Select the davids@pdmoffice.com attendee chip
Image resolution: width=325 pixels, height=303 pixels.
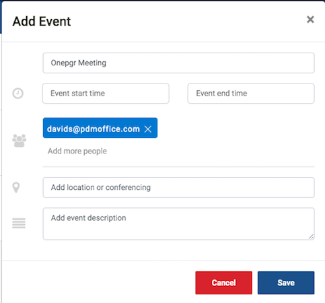[94, 129]
